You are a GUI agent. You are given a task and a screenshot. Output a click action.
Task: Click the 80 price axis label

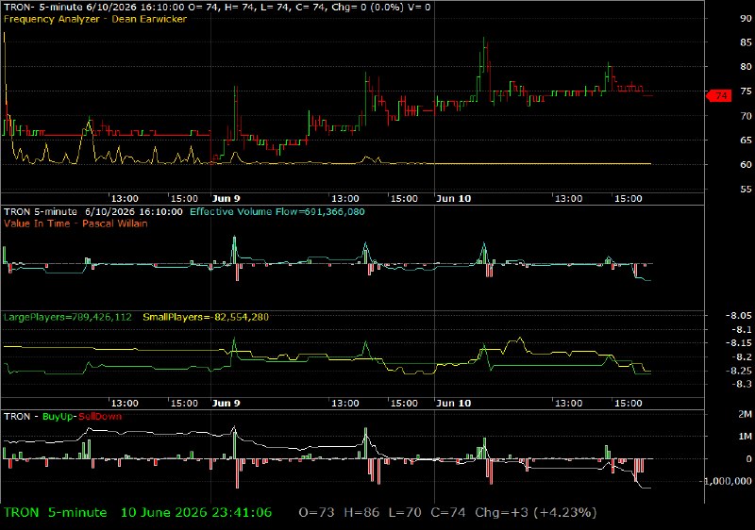[746, 67]
